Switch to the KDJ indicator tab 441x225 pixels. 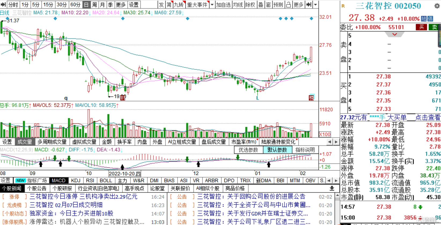pyautogui.click(x=76, y=181)
